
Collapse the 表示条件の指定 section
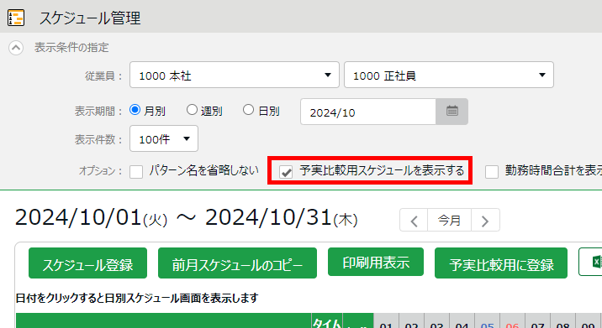(16, 48)
